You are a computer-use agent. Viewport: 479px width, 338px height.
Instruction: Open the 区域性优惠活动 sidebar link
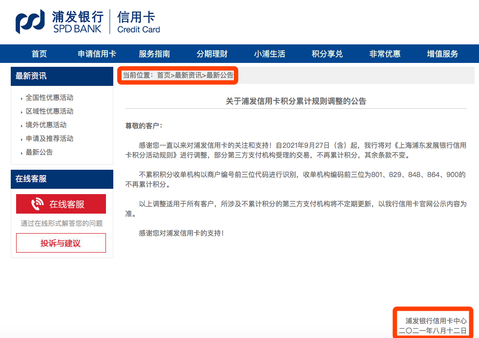coord(49,111)
